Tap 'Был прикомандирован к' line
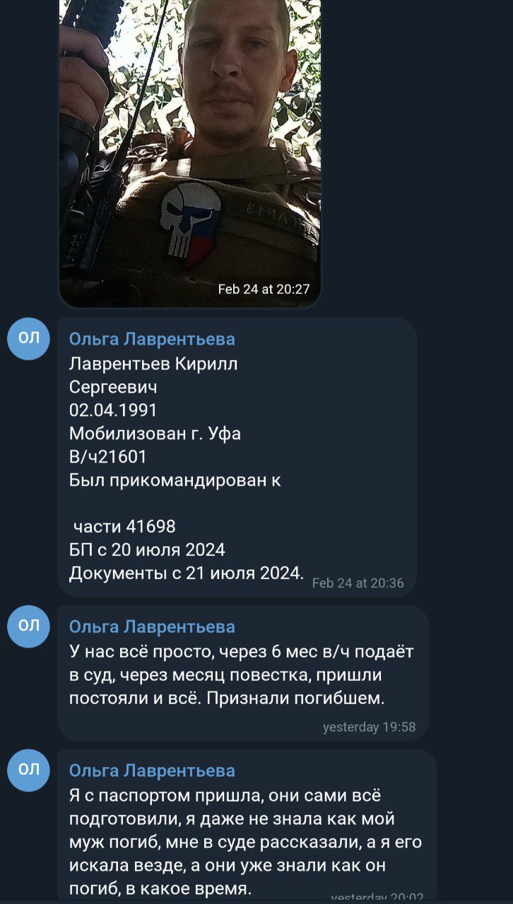The width and height of the screenshot is (513, 904). 175,480
